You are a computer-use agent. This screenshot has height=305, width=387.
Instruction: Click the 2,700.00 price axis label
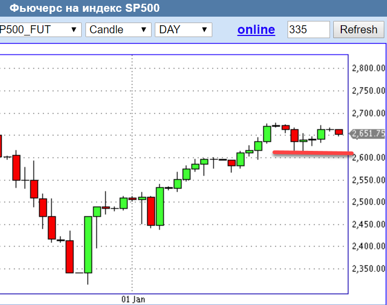(x=369, y=113)
